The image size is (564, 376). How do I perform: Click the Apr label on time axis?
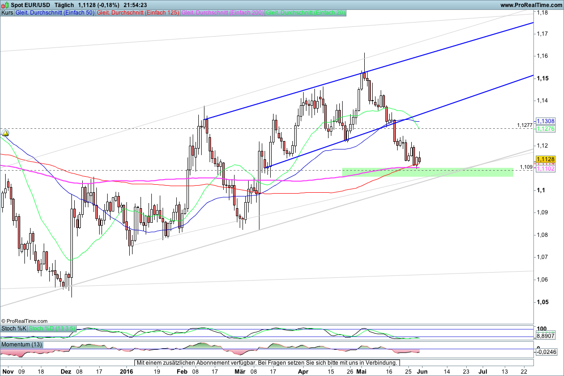coord(304,371)
